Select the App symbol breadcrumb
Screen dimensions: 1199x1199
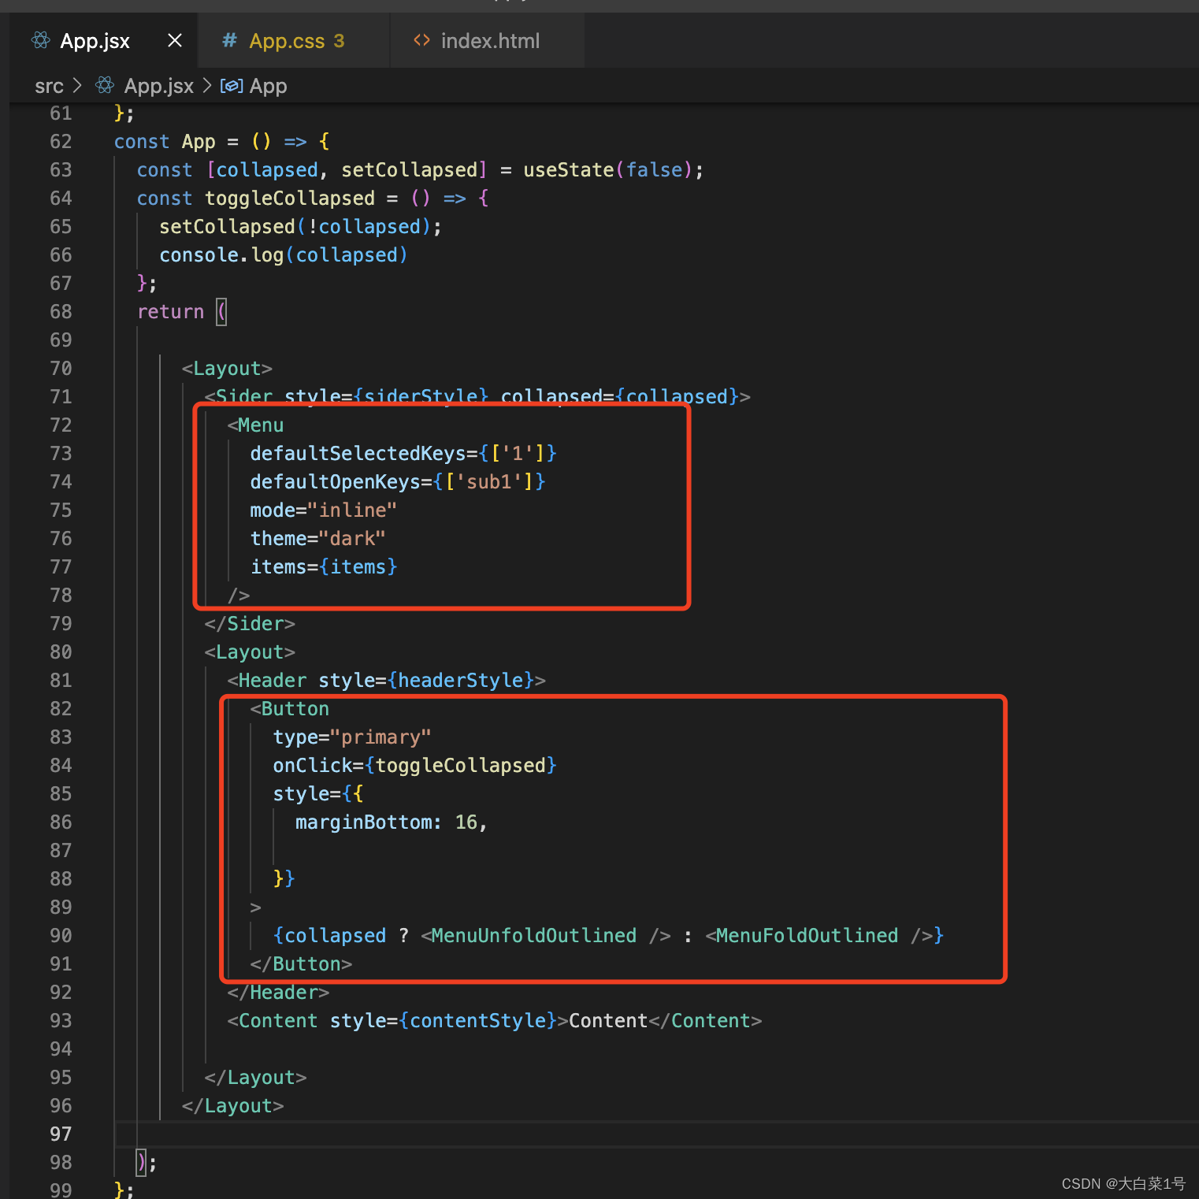pyautogui.click(x=268, y=86)
